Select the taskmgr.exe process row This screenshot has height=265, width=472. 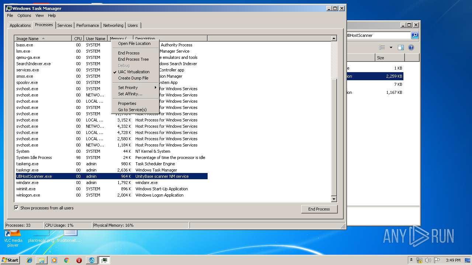pyautogui.click(x=111, y=170)
